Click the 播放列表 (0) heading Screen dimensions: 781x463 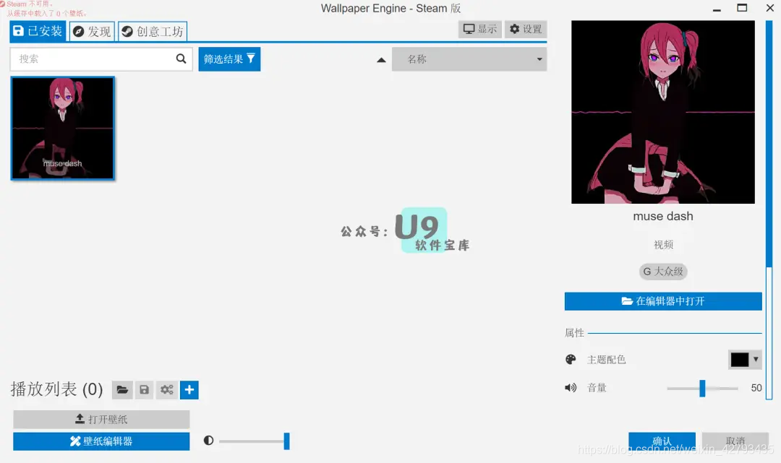coord(56,389)
